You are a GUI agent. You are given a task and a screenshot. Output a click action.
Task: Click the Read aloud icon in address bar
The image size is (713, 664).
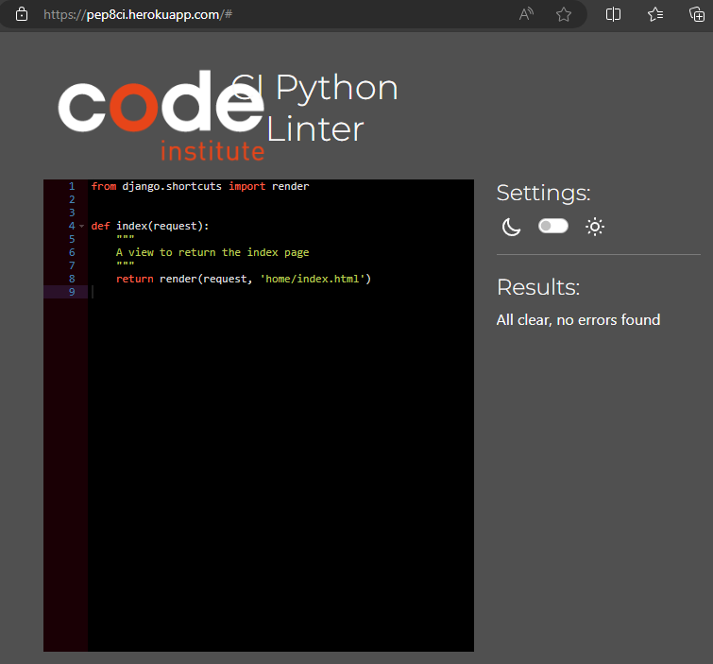(526, 14)
